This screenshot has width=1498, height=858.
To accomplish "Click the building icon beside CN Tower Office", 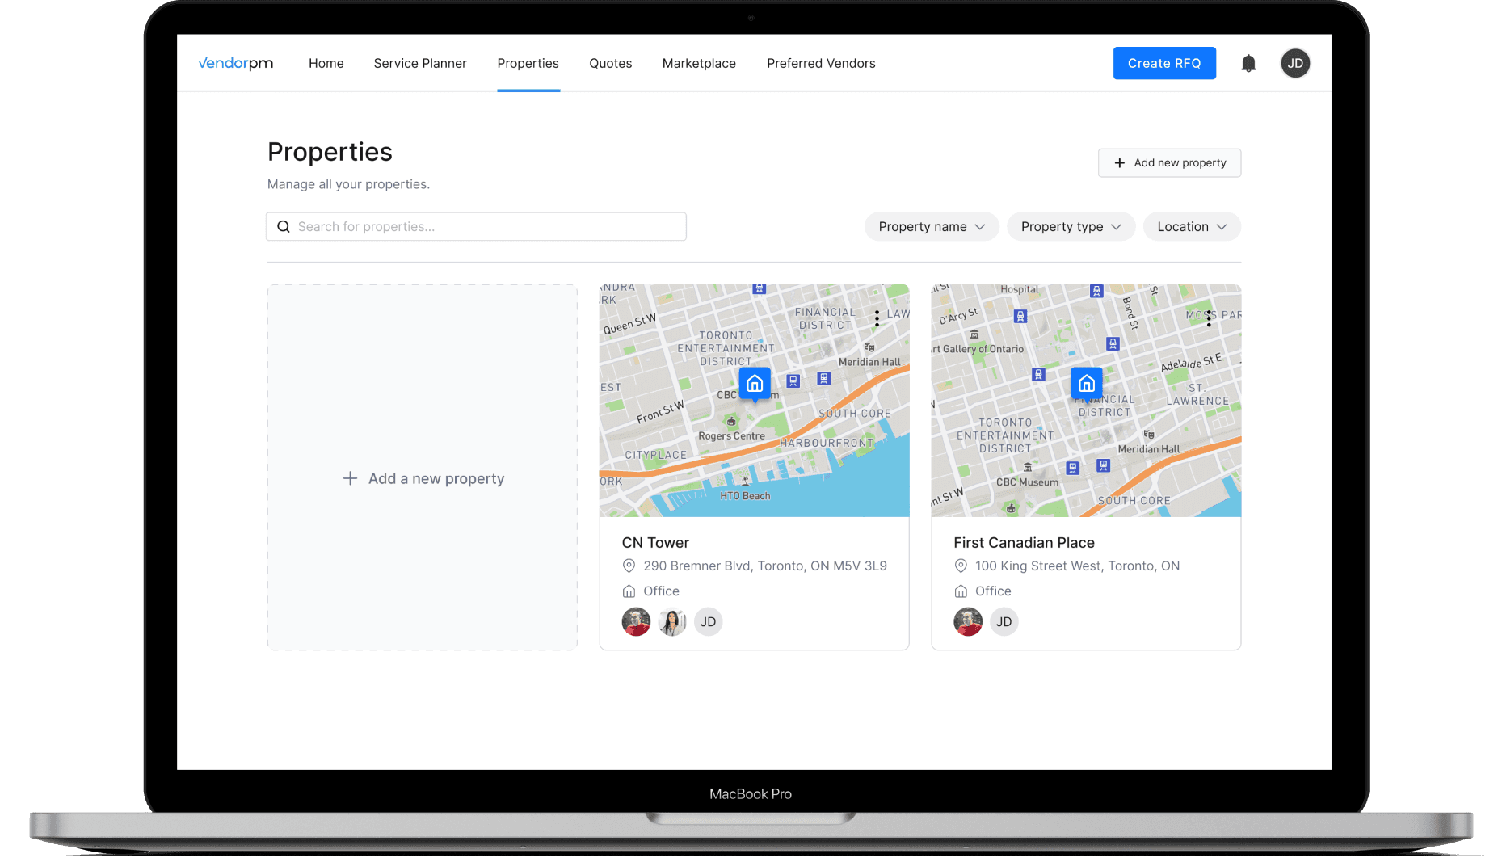I will click(629, 591).
